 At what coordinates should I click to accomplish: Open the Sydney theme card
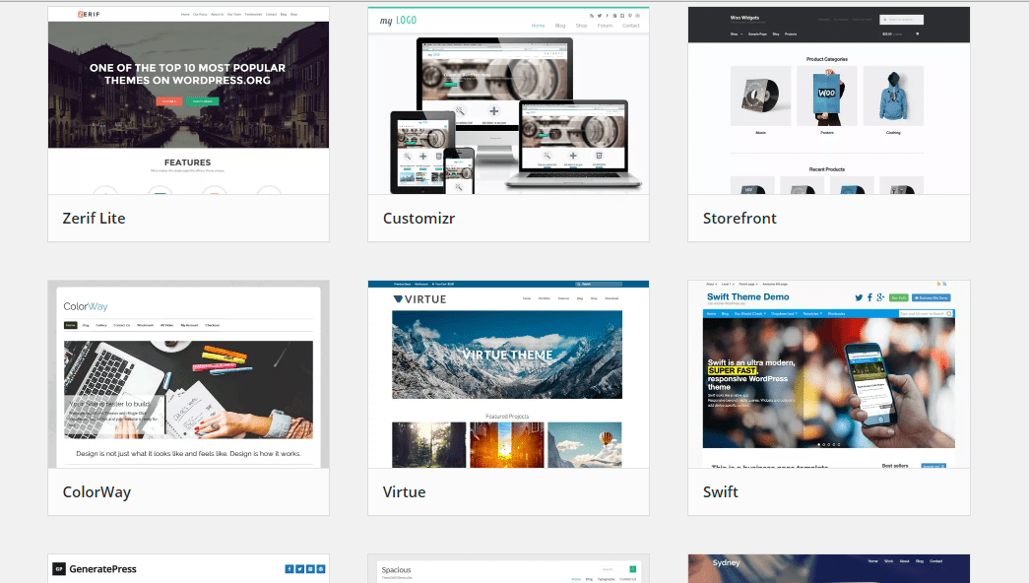[x=829, y=568]
